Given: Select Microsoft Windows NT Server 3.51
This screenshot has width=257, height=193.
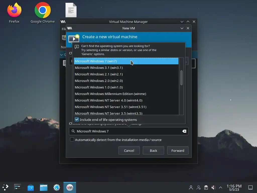Looking at the screenshot, I should tap(126, 107).
